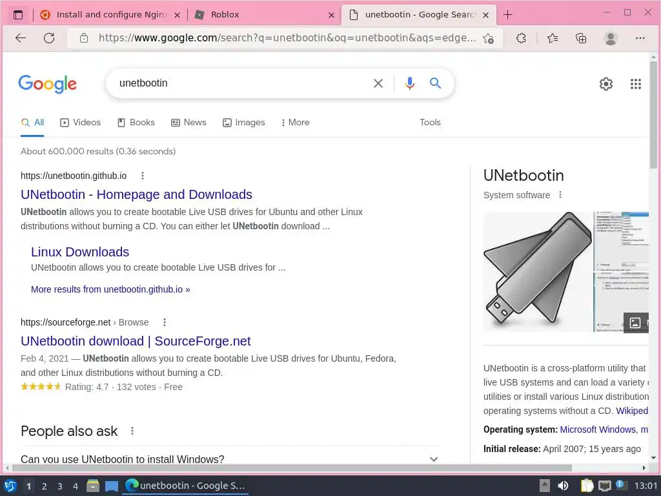661x496 pixels.
Task: Add this page to favorites star icon
Action: 488,38
